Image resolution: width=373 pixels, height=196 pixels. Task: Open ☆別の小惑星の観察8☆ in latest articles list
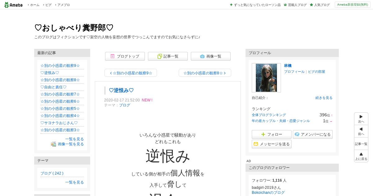point(60,80)
